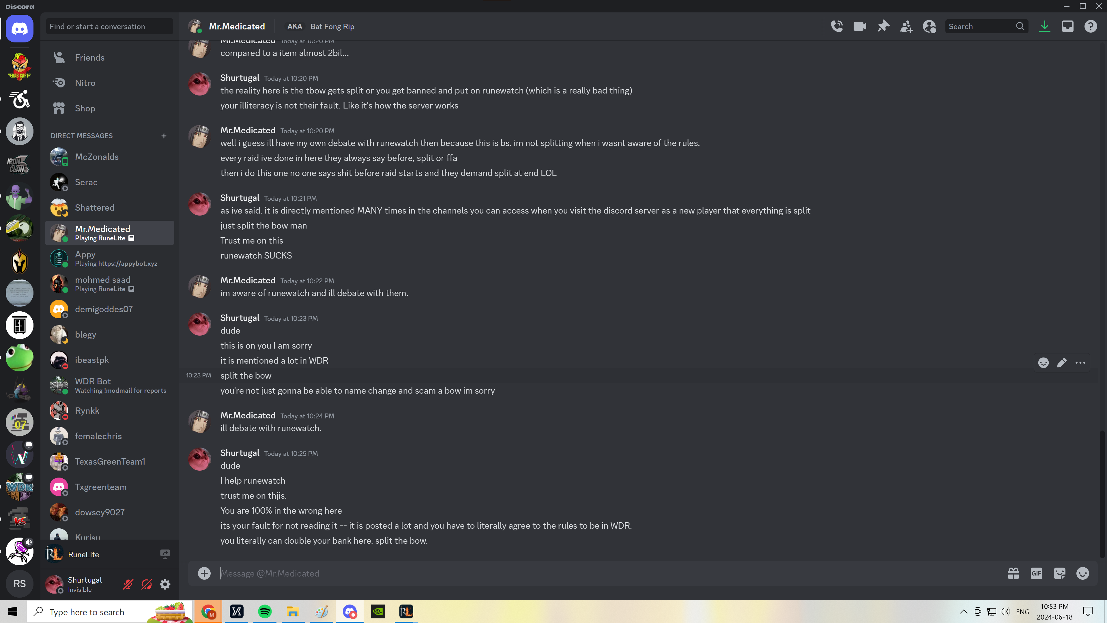Screen dimensions: 1107x623
Task: Open add friends to DM icon
Action: pyautogui.click(x=906, y=26)
